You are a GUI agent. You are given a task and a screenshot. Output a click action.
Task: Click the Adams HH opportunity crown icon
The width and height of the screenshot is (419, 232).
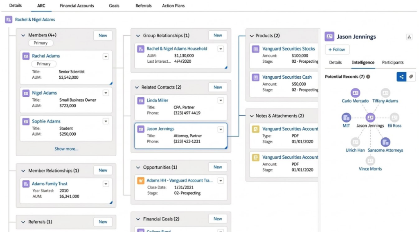(140, 180)
